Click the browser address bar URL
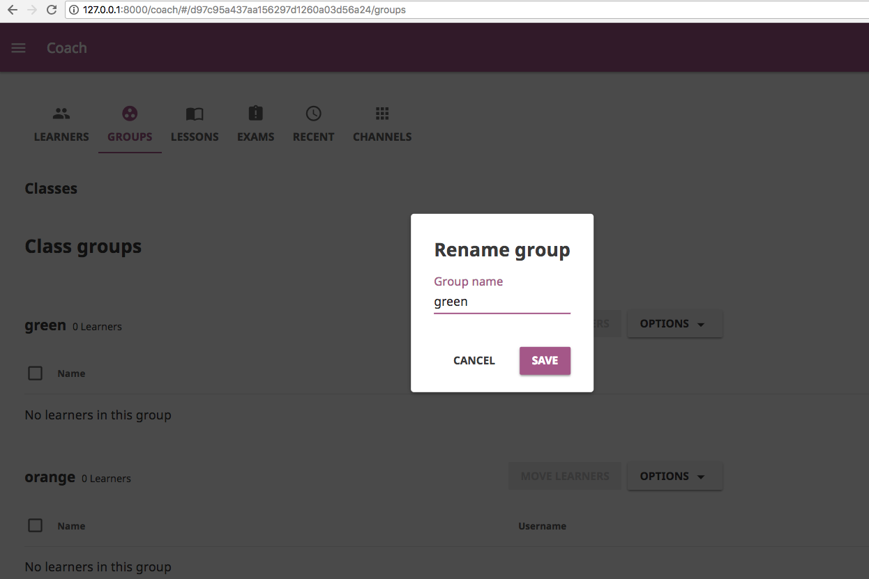 pyautogui.click(x=244, y=10)
